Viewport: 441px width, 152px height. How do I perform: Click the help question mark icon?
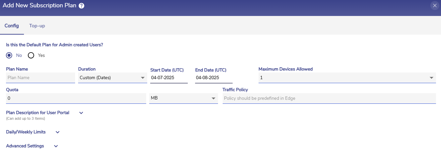[x=81, y=5]
